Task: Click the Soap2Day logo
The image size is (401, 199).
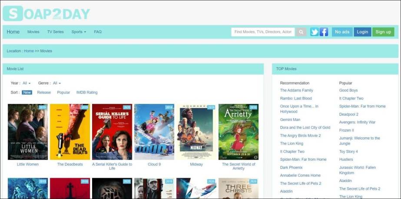Action: (46, 13)
